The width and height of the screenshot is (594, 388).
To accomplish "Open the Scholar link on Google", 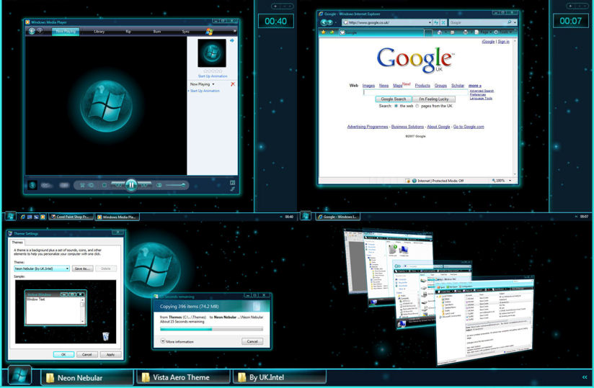I will pyautogui.click(x=458, y=86).
